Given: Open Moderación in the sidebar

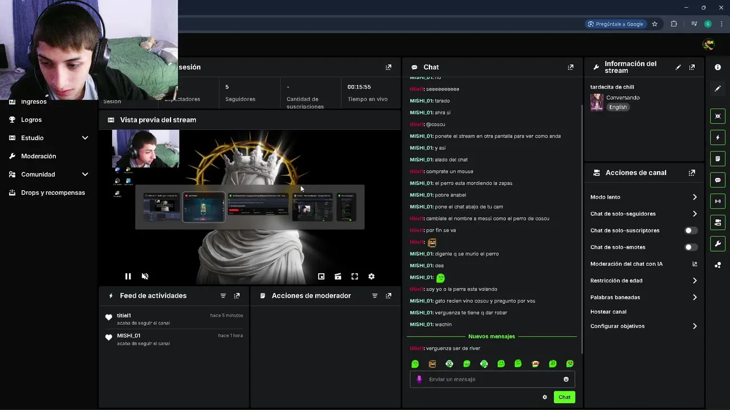Looking at the screenshot, I should 38,156.
